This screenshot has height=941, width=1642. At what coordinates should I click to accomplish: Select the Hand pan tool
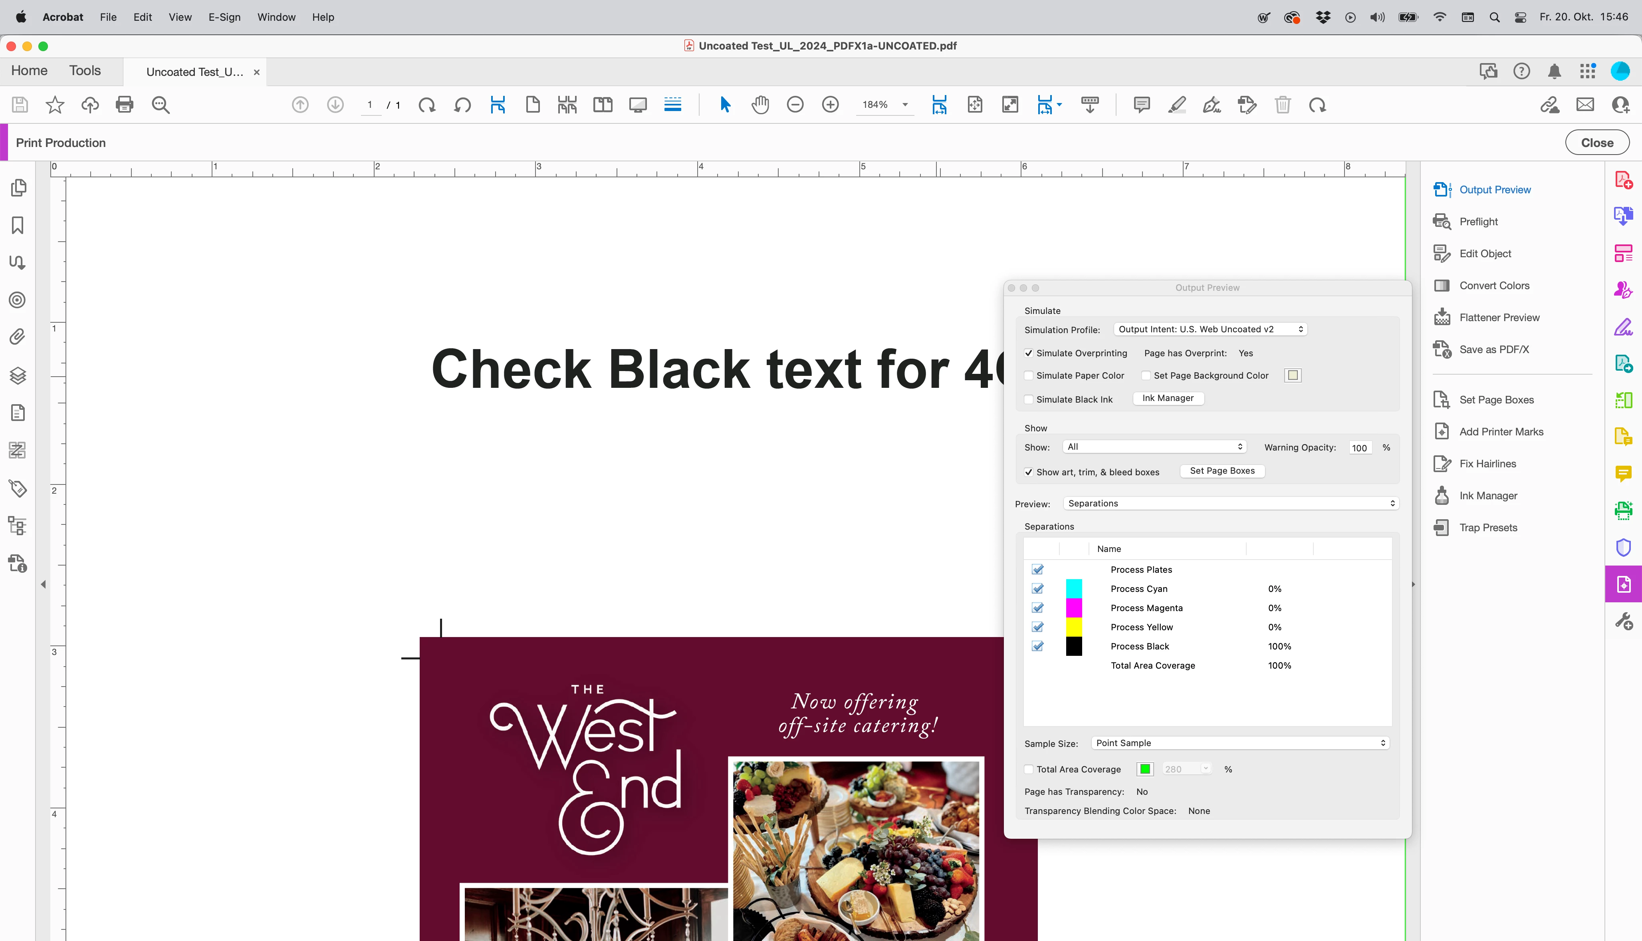click(x=760, y=105)
